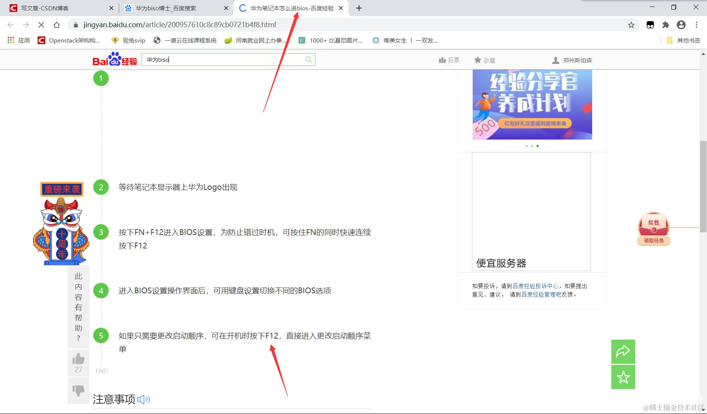Click the browser extensions puzzle icon
Screen dimensions: 707x414
coord(666,25)
